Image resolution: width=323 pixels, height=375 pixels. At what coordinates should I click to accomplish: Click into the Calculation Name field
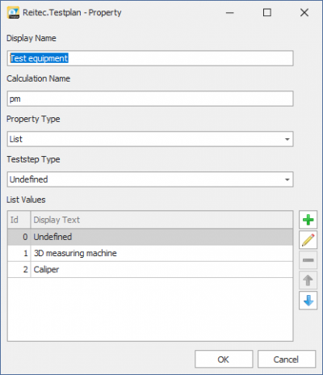[150, 99]
